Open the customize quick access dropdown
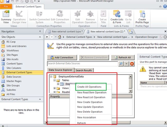 coord(39,1)
